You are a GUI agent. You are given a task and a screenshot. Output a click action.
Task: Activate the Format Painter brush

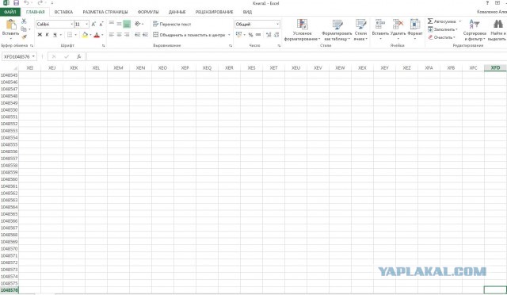[x=24, y=37]
